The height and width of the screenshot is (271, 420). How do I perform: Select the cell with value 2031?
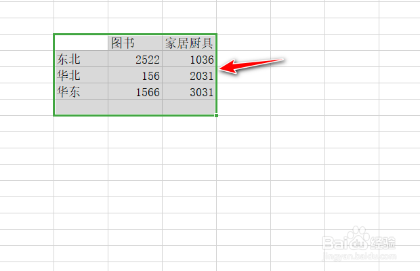189,75
